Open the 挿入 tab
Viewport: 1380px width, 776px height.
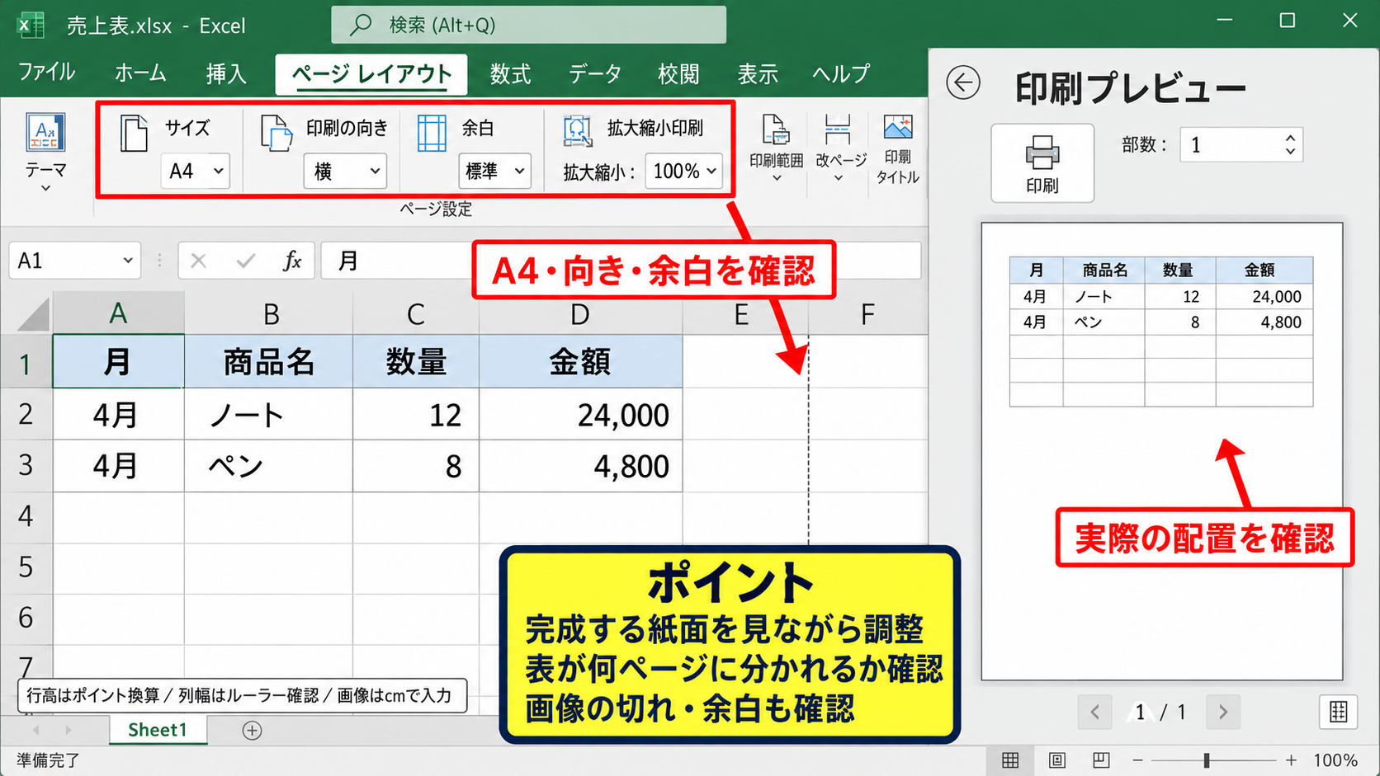[226, 73]
